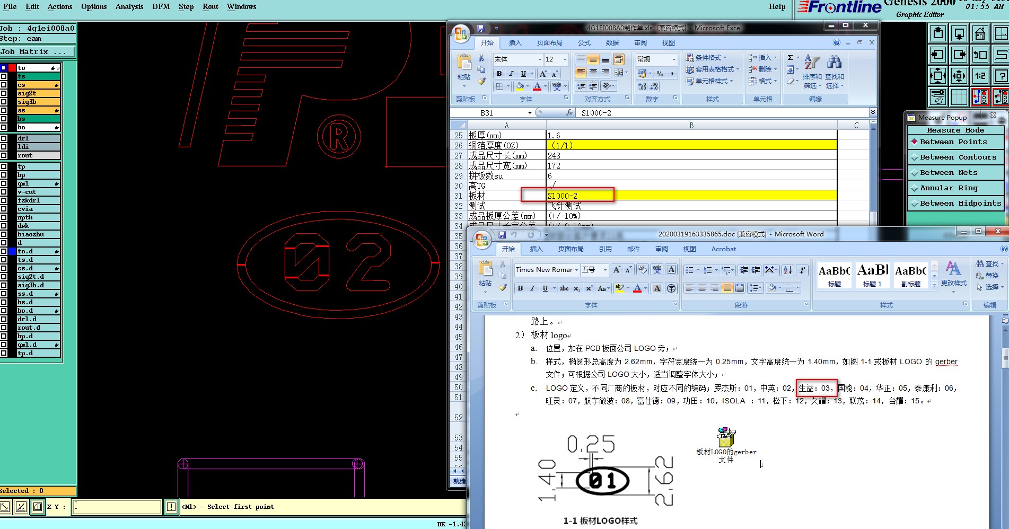The width and height of the screenshot is (1009, 529).
Task: Switch to the Word Acrobat tab
Action: click(724, 249)
